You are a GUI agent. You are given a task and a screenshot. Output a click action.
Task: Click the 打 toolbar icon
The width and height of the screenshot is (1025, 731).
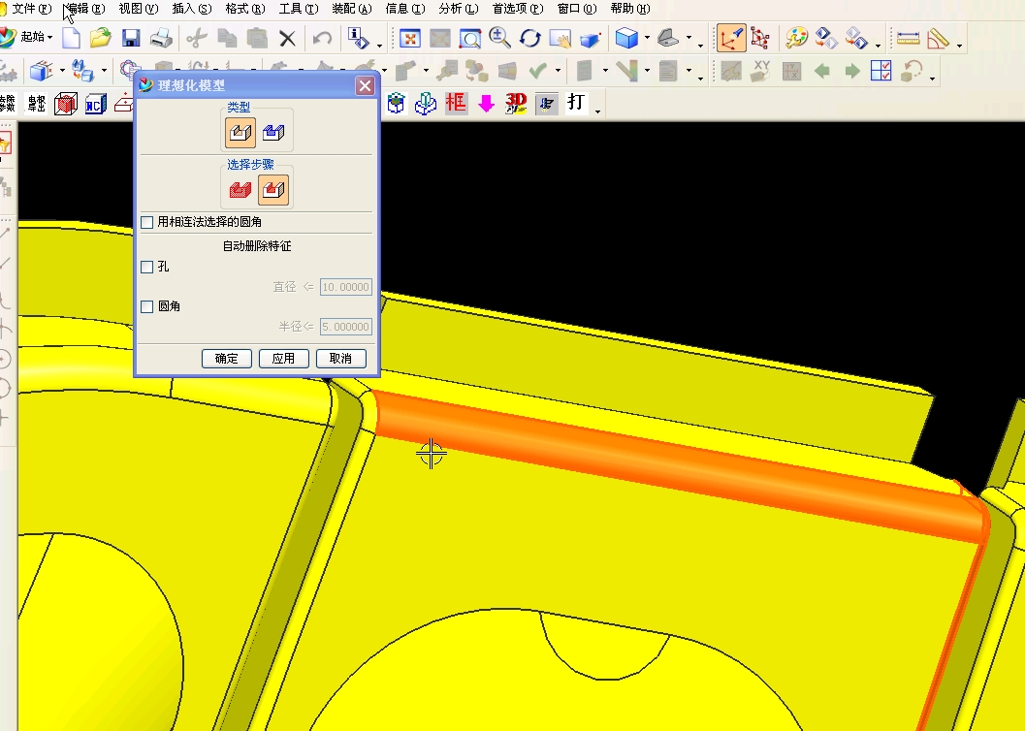(576, 102)
